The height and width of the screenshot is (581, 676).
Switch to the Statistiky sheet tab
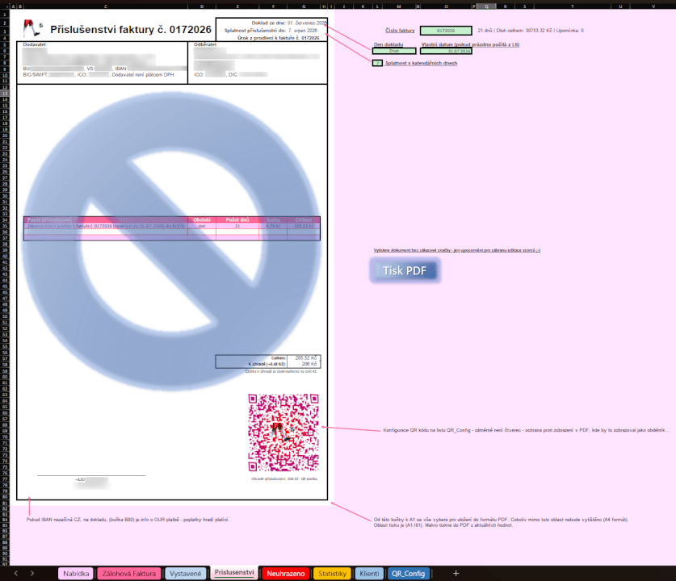332,573
